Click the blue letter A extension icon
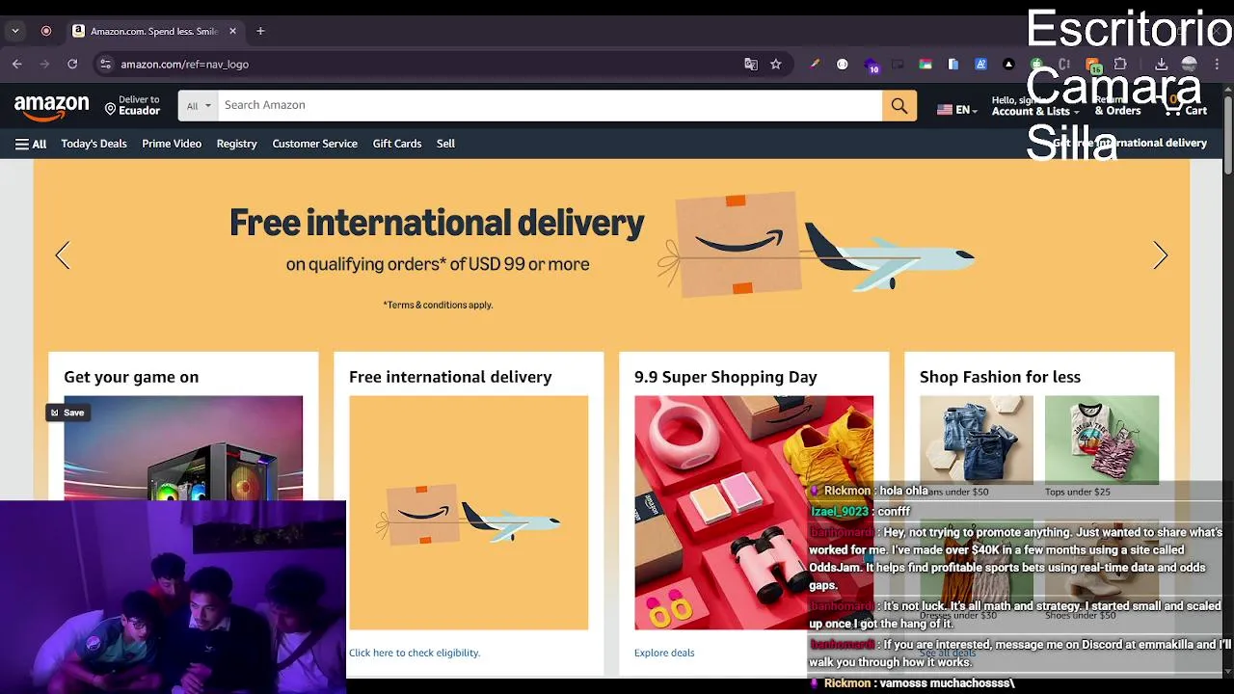 [x=980, y=64]
